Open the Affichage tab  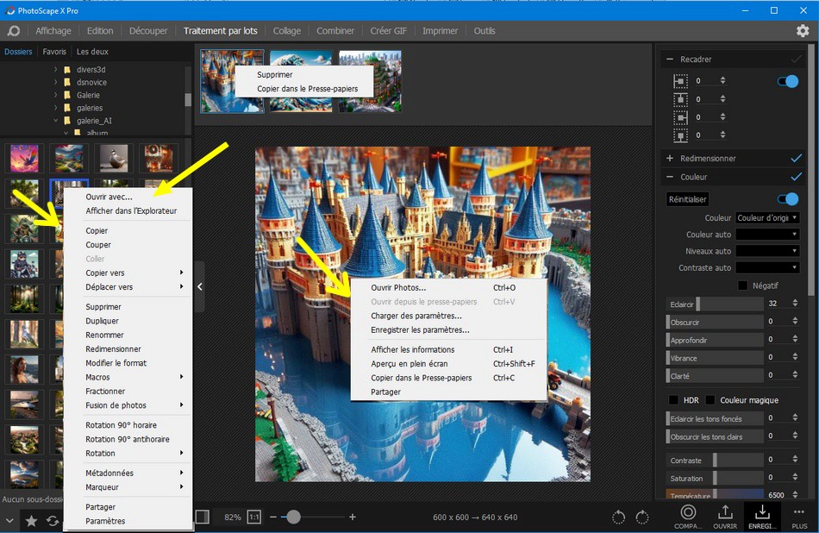point(53,31)
